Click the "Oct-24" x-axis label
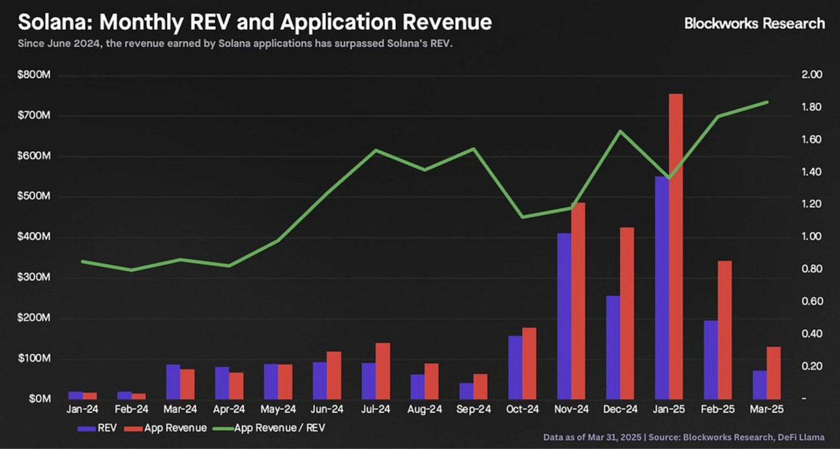The image size is (840, 449). click(522, 409)
